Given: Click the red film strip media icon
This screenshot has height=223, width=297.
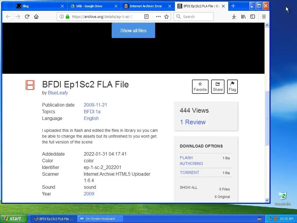Looking at the screenshot, I should pyautogui.click(x=30, y=85).
